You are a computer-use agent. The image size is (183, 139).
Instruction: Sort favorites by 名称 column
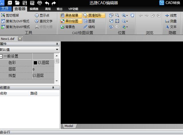tap(14, 93)
